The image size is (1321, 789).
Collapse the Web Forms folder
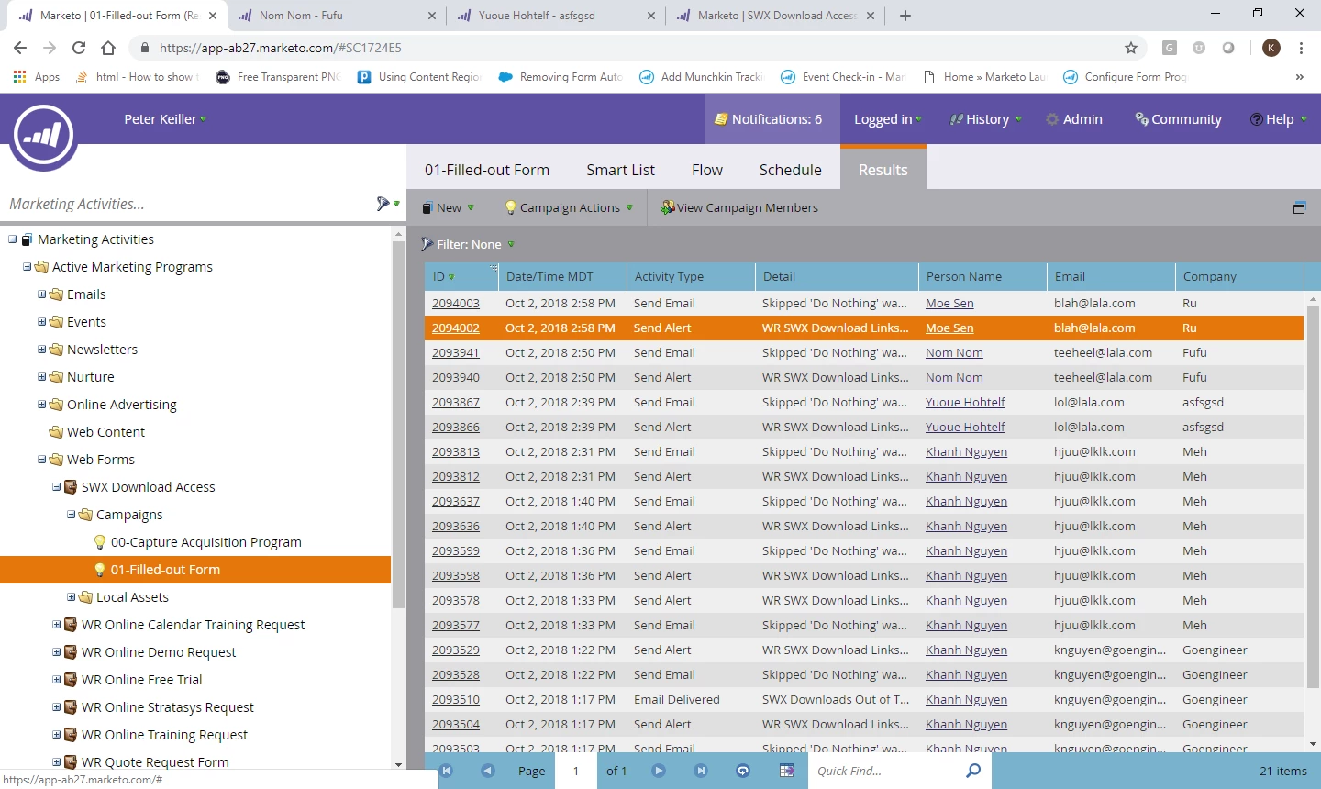42,460
